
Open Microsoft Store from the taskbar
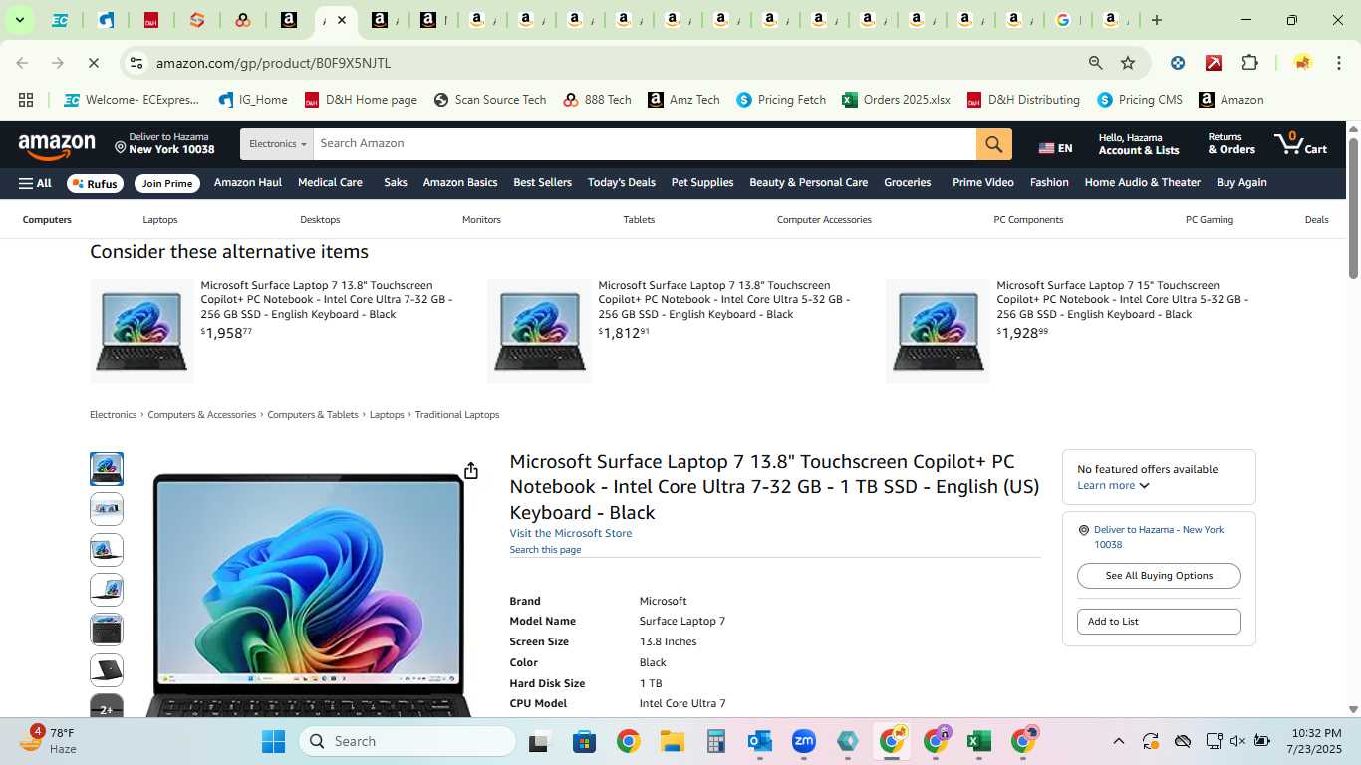tap(584, 741)
